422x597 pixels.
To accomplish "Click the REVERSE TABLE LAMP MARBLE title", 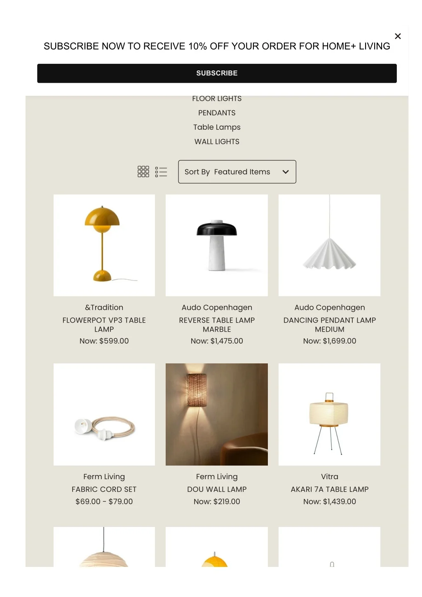I will click(x=217, y=325).
